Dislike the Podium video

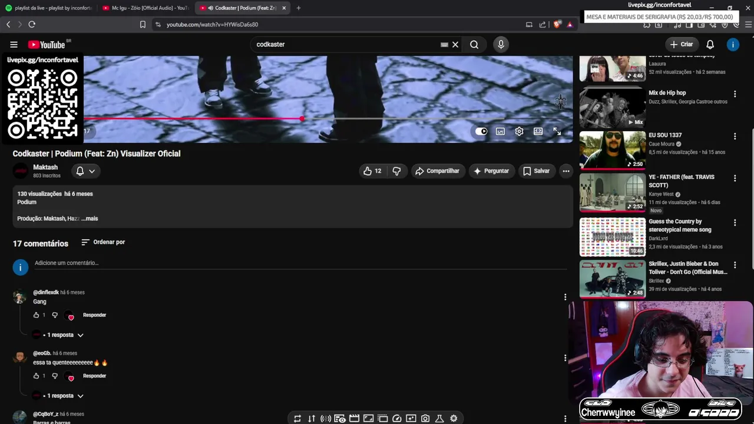397,171
